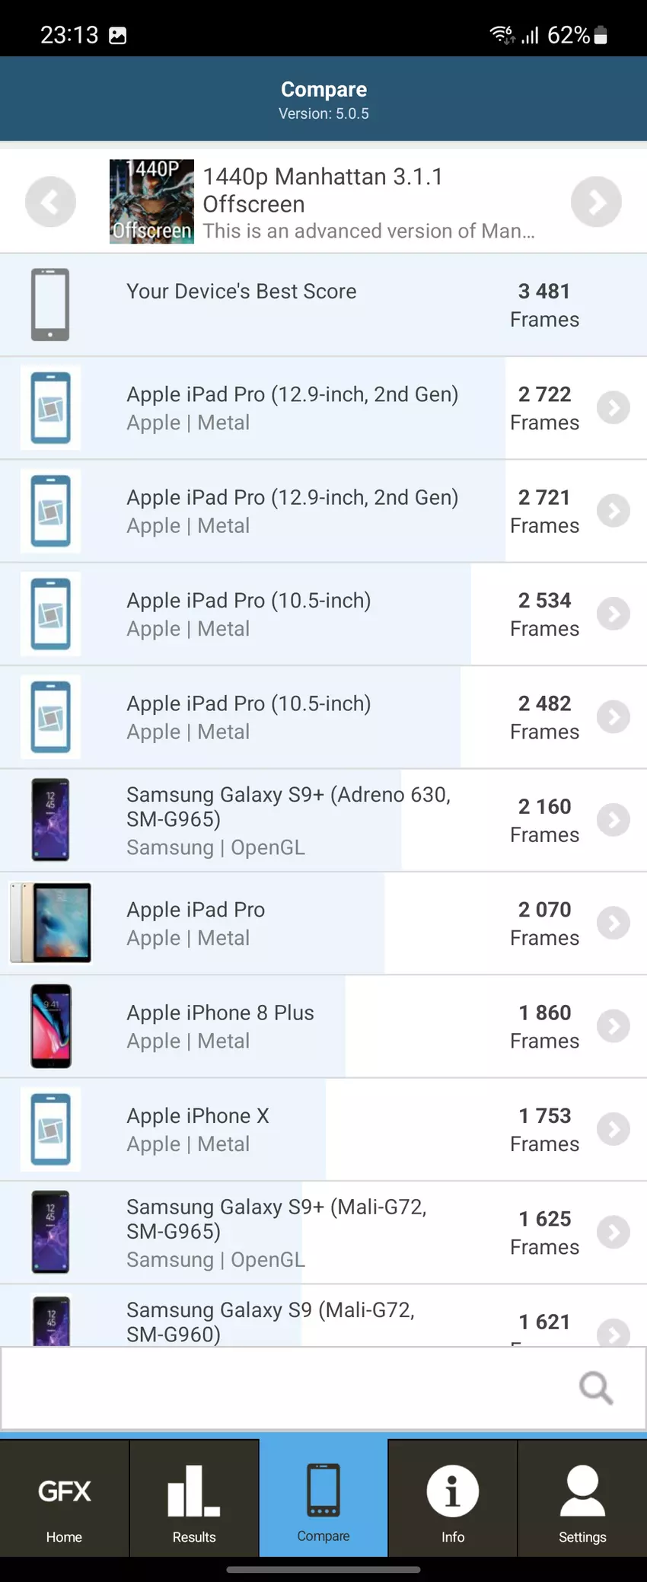The width and height of the screenshot is (647, 1582).
Task: Expand details for iPad Pro 2 722 score
Action: (613, 408)
